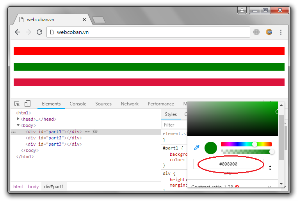Click the globe extension icon

click(256, 32)
